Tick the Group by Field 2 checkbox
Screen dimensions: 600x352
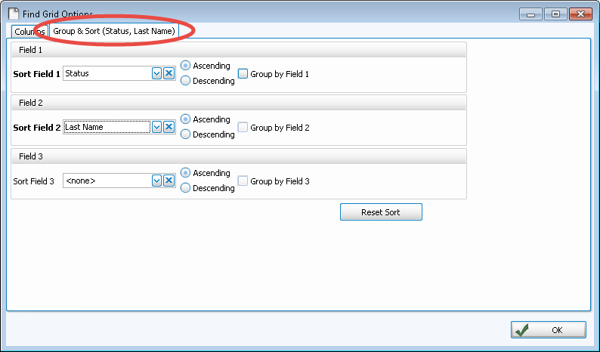click(243, 128)
